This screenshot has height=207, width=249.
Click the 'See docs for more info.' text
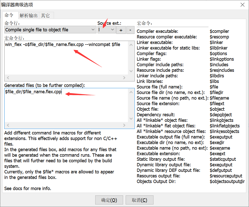click(28, 189)
